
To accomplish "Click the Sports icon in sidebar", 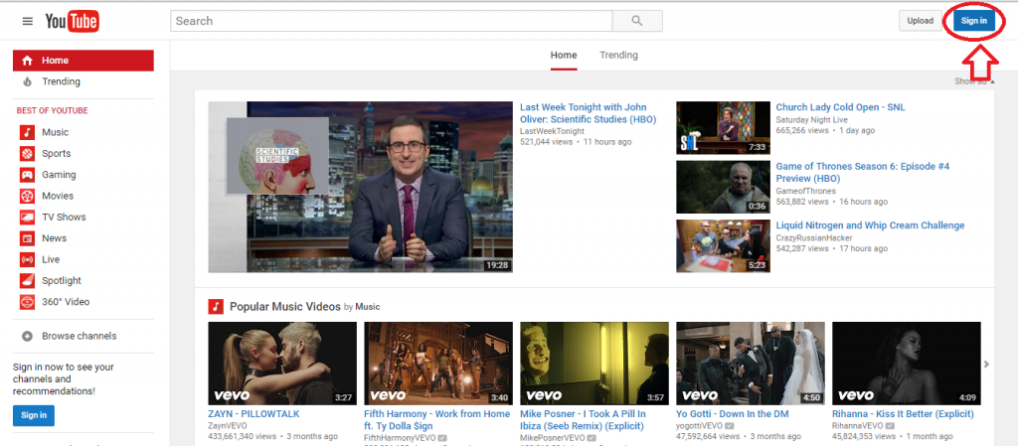I will [27, 154].
